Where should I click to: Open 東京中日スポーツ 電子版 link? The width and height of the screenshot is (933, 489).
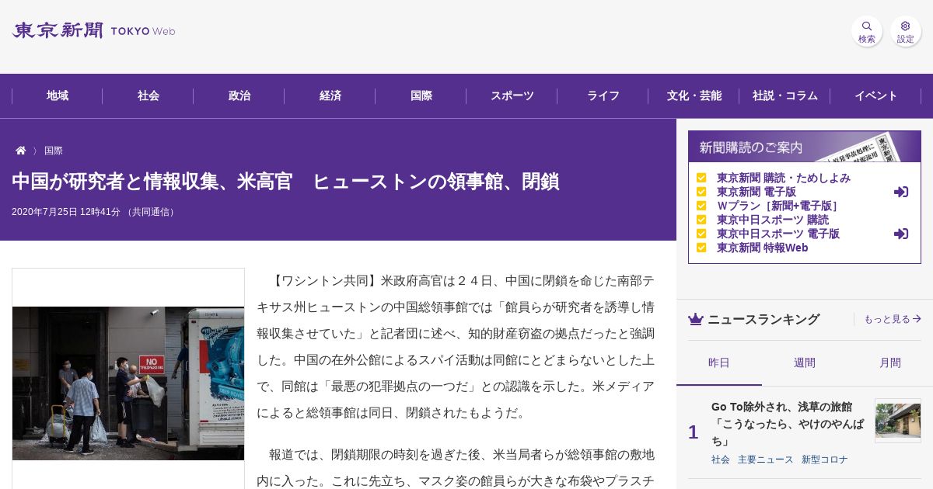778,234
